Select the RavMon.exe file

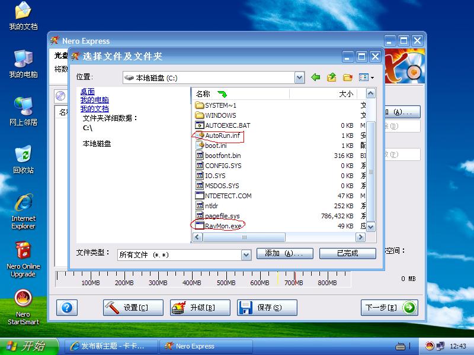tap(218, 226)
